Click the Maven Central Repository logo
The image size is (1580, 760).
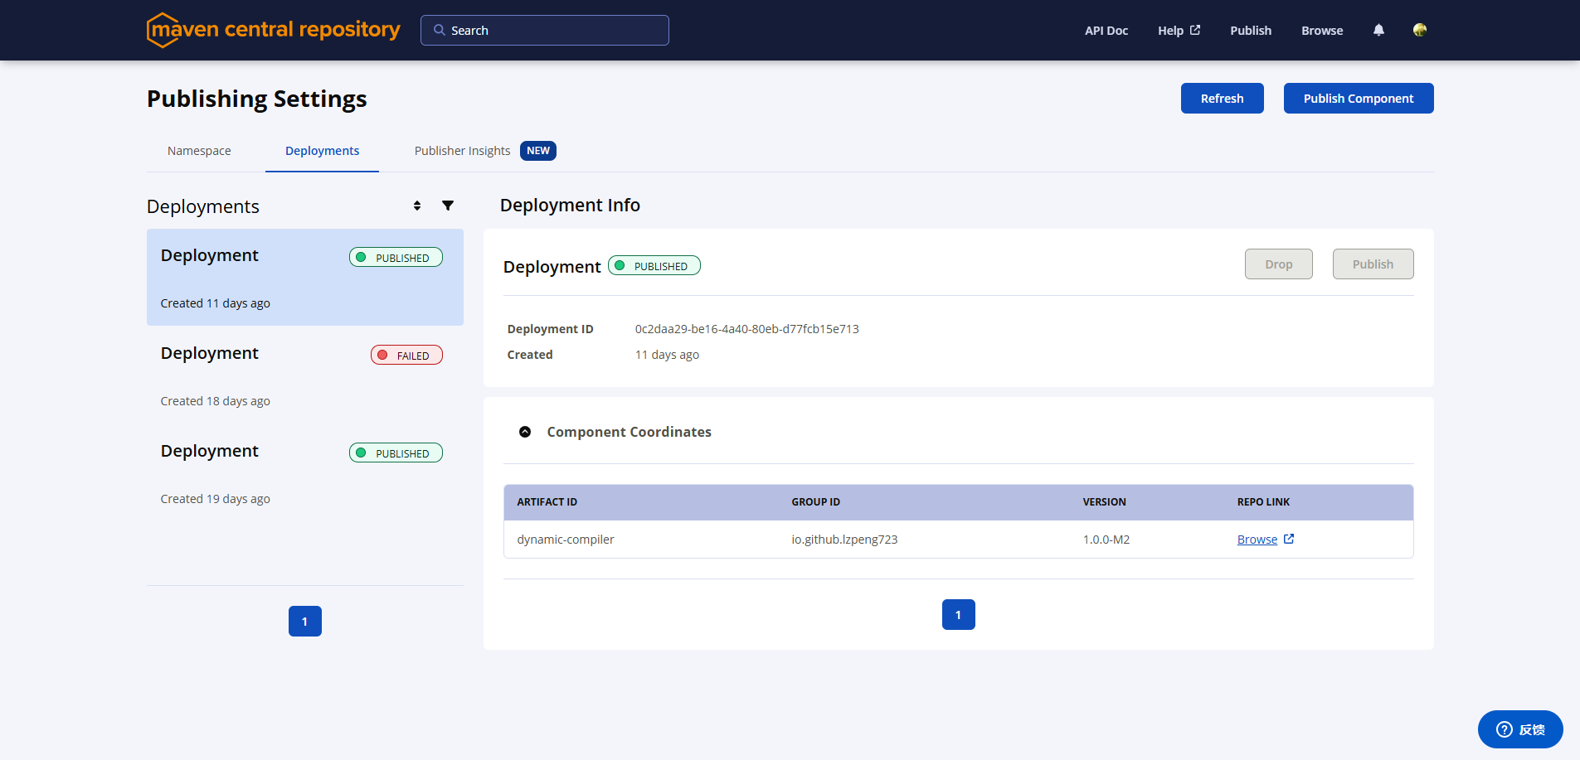[x=273, y=30]
